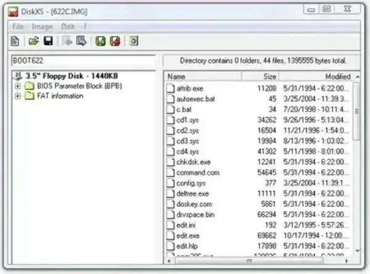370x274 pixels.
Task: Select the edit.exe file row
Action: pyautogui.click(x=258, y=236)
